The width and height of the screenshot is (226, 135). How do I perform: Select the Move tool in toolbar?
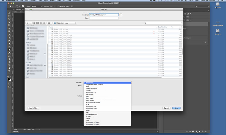[9, 13]
